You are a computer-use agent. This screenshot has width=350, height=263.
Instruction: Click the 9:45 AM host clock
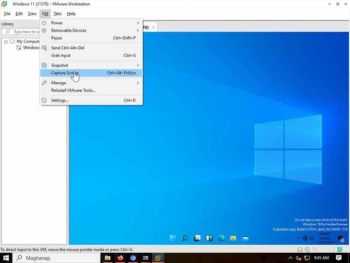(321, 258)
